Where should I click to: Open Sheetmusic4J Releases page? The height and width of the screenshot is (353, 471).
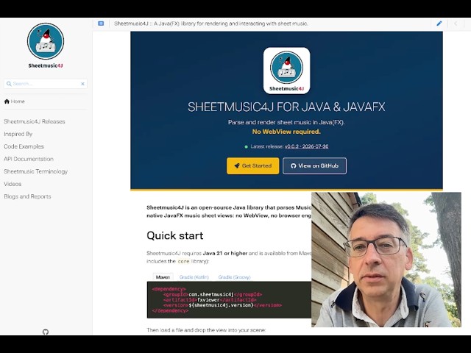(35, 121)
